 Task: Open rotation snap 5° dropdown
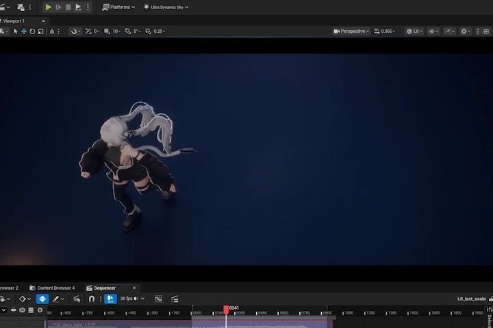click(x=137, y=31)
